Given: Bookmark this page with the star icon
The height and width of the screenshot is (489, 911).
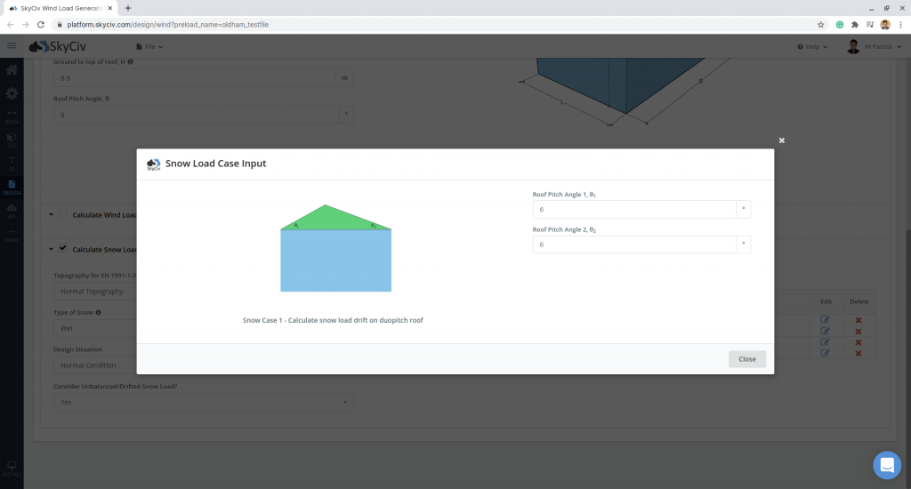Looking at the screenshot, I should point(820,24).
